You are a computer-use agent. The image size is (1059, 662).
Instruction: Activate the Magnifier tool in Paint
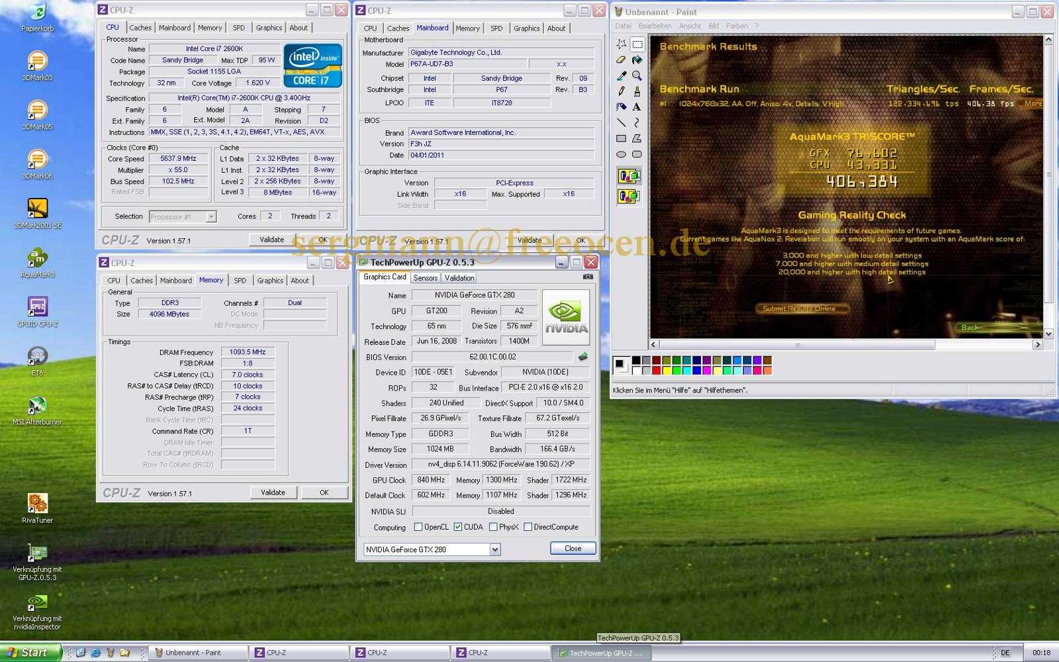pos(637,76)
